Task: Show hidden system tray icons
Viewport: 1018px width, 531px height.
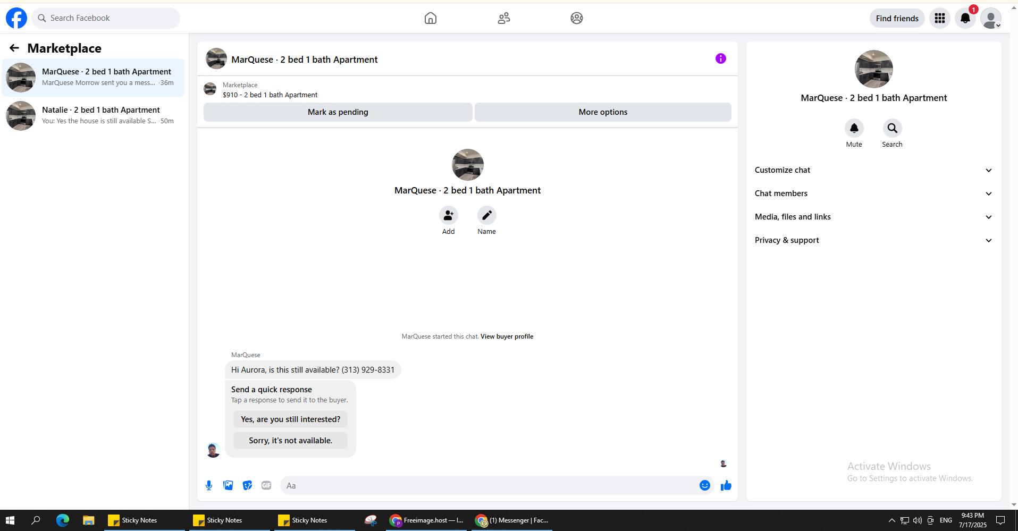Action: click(x=892, y=520)
